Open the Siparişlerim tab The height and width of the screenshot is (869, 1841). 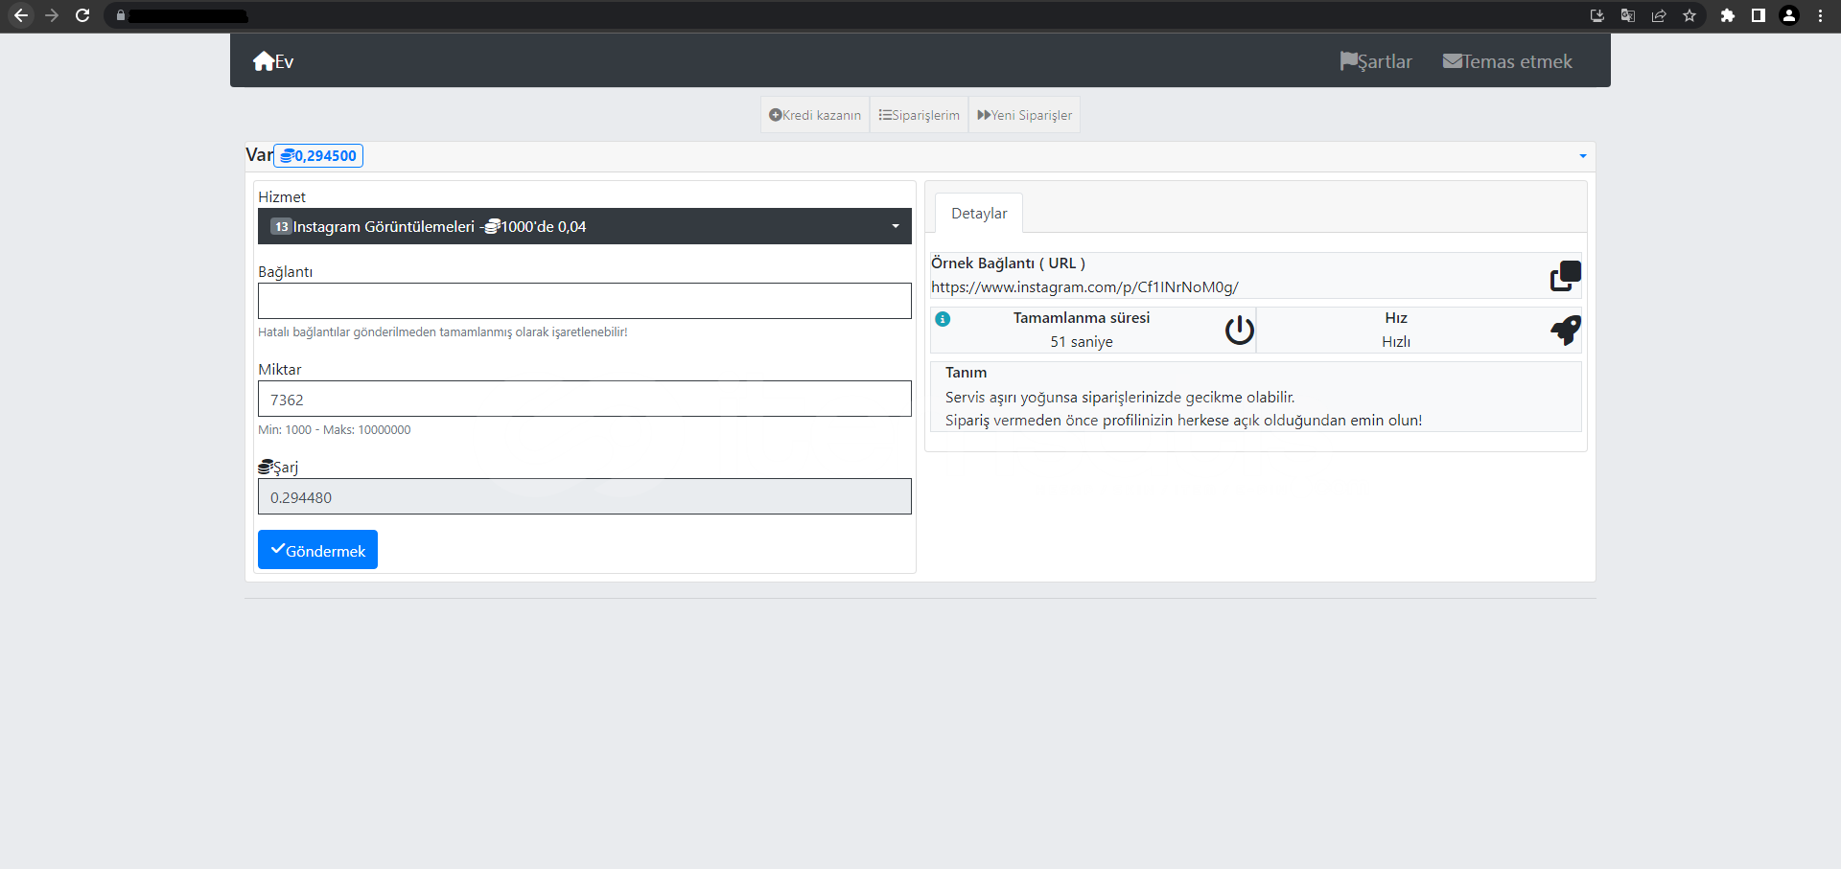pyautogui.click(x=919, y=115)
